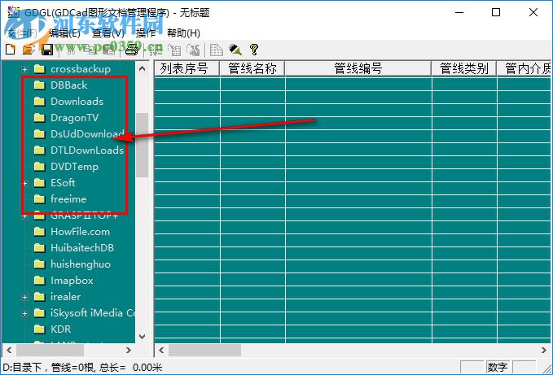Select the DTLDownLoads folder
The image size is (553, 375).
coord(87,150)
